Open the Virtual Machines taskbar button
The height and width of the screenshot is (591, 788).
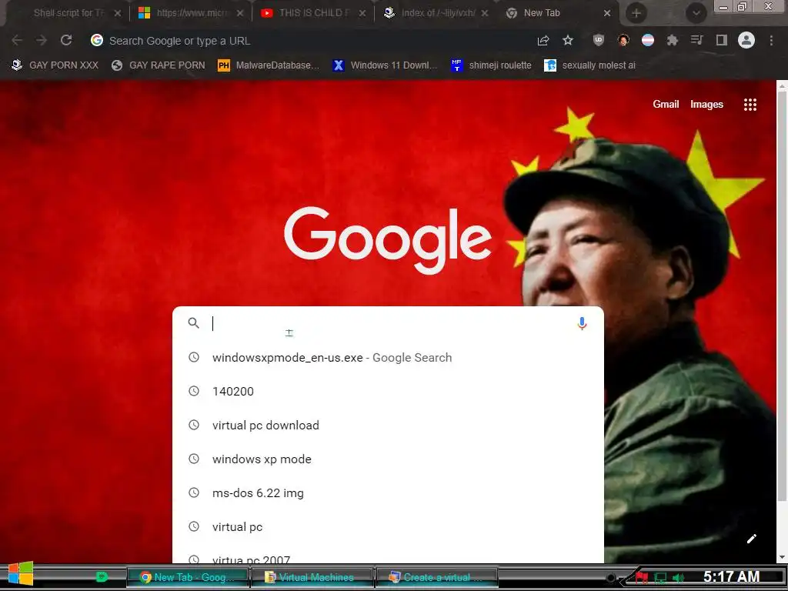pos(312,577)
